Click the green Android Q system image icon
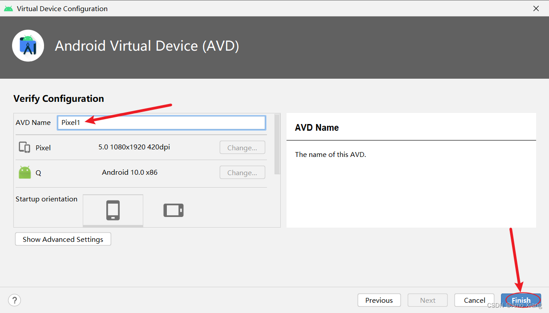Screen dimensions: 549x313 25,173
